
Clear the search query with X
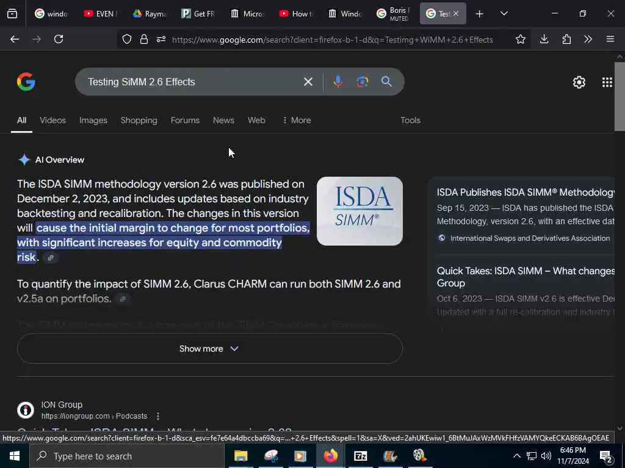pos(308,82)
